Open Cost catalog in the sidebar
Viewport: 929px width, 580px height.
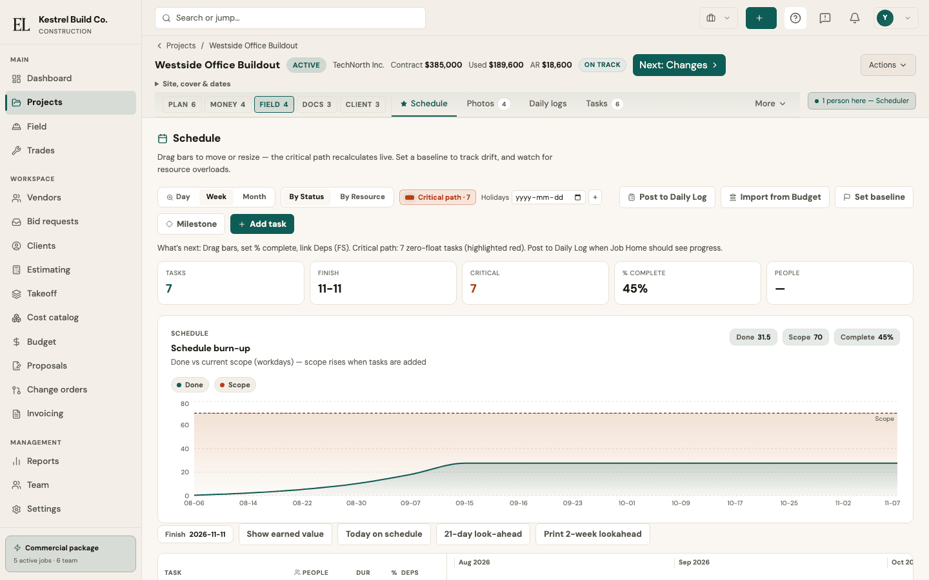click(x=70, y=318)
